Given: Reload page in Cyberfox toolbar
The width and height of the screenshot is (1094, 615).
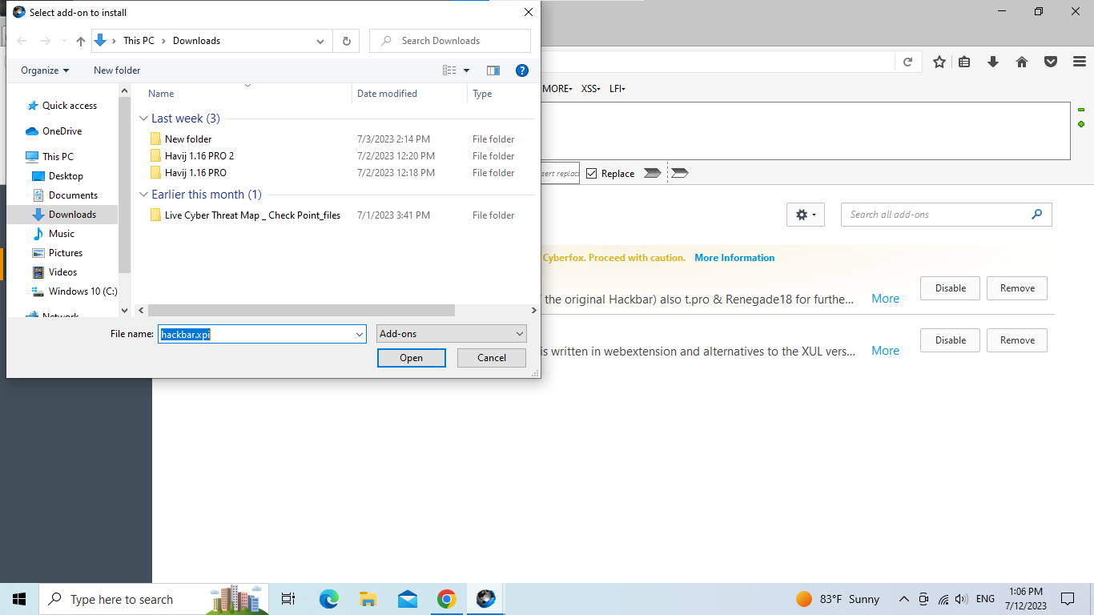Looking at the screenshot, I should coord(907,62).
